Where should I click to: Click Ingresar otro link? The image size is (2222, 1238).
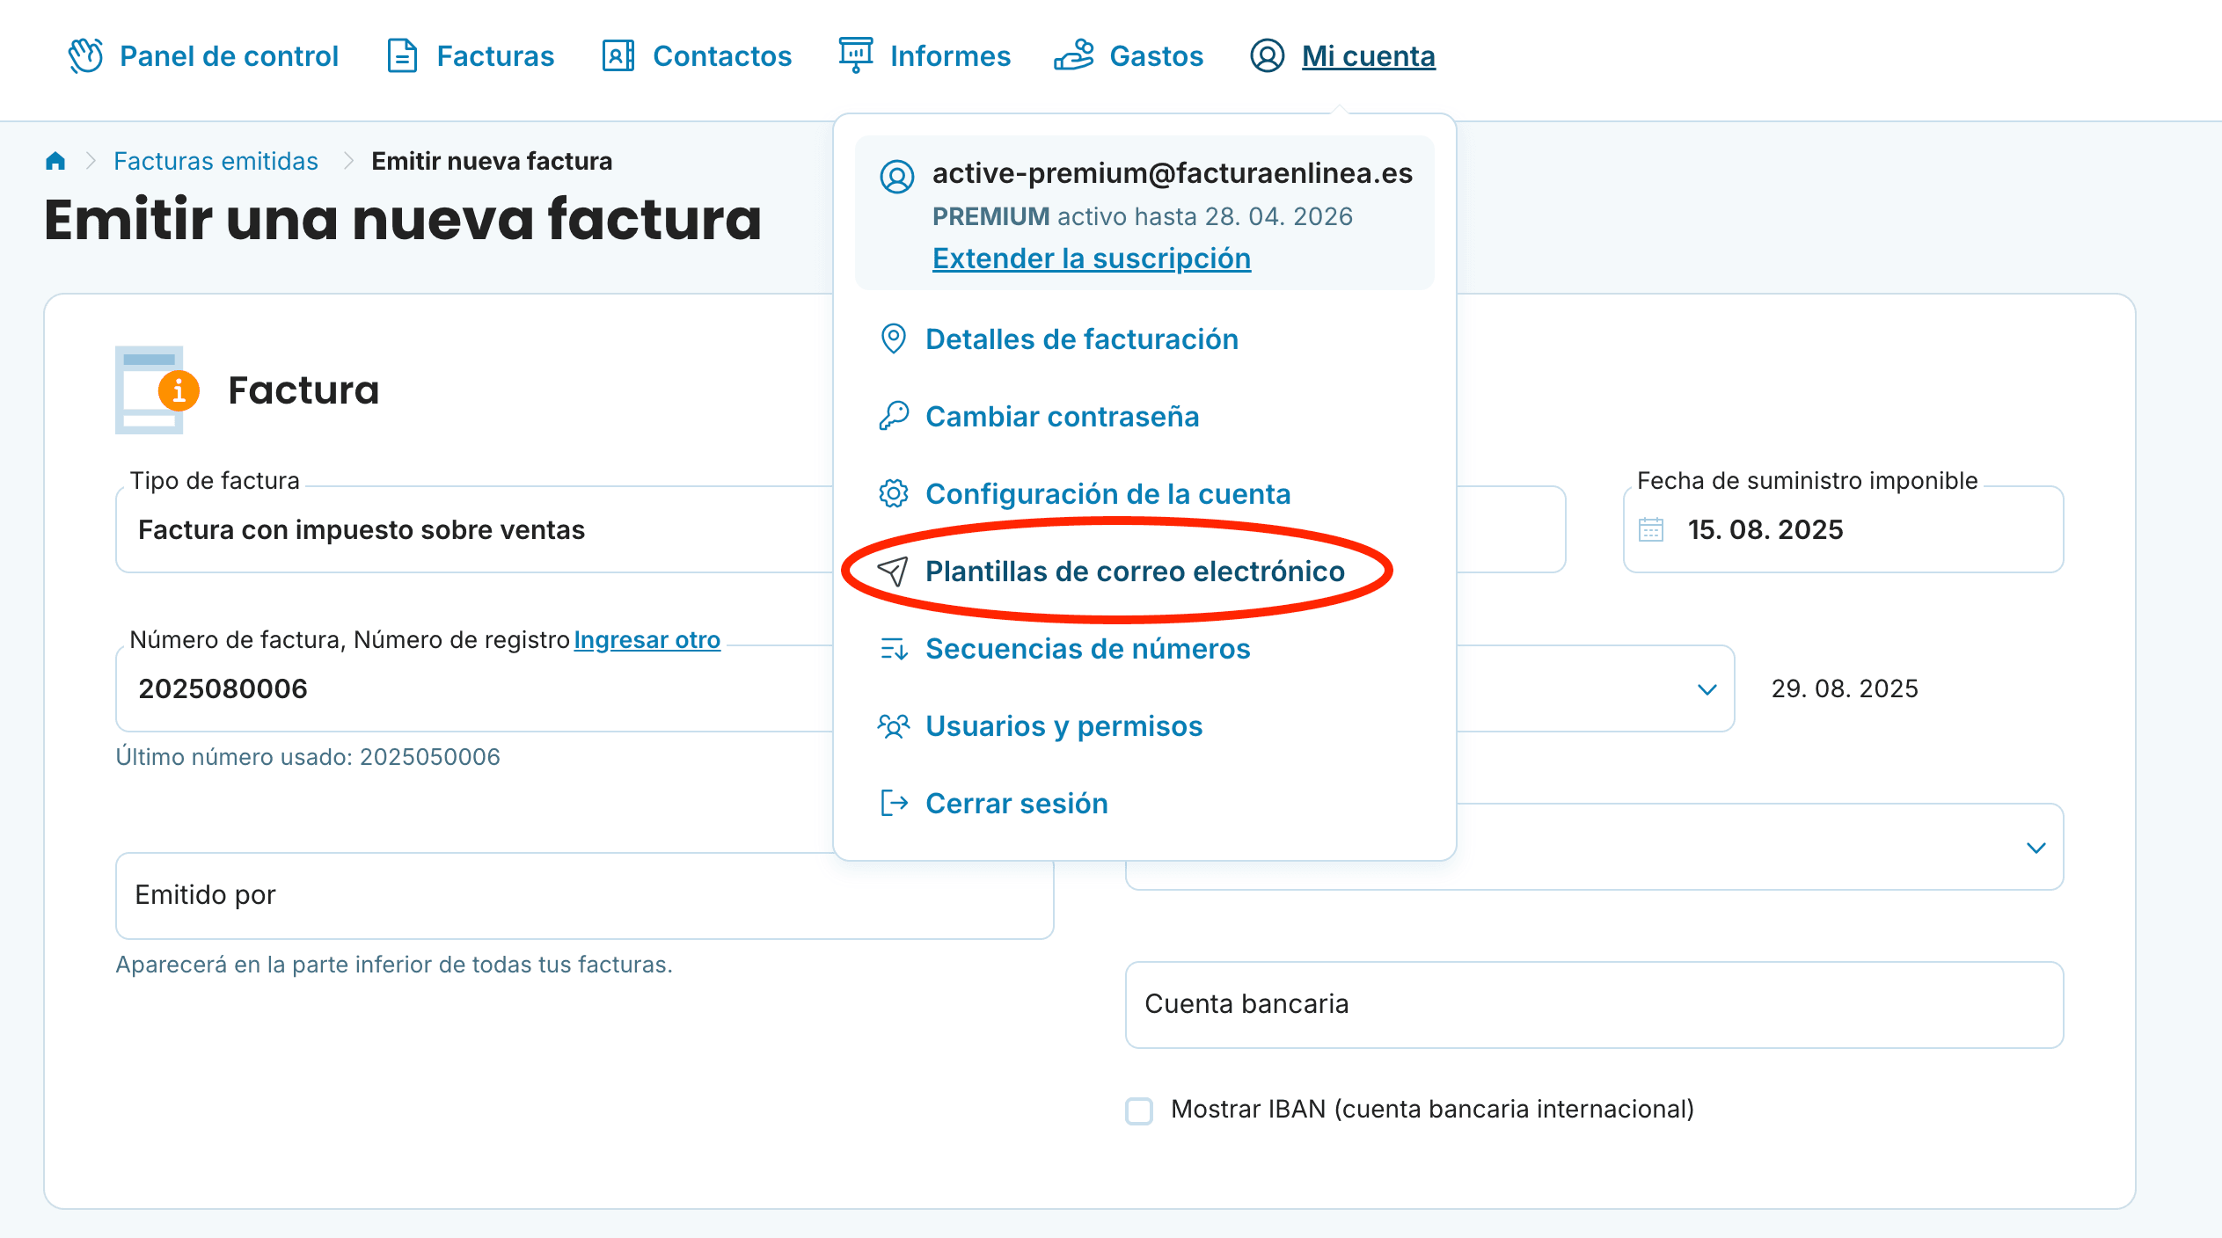tap(647, 639)
